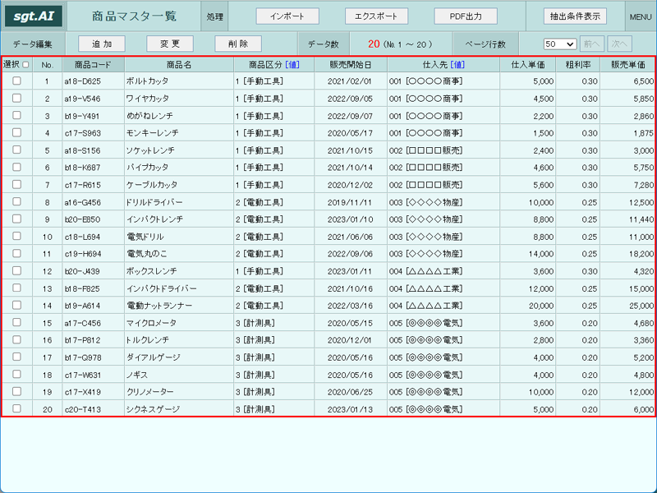Click the 変更 button
The image size is (657, 493).
(170, 44)
